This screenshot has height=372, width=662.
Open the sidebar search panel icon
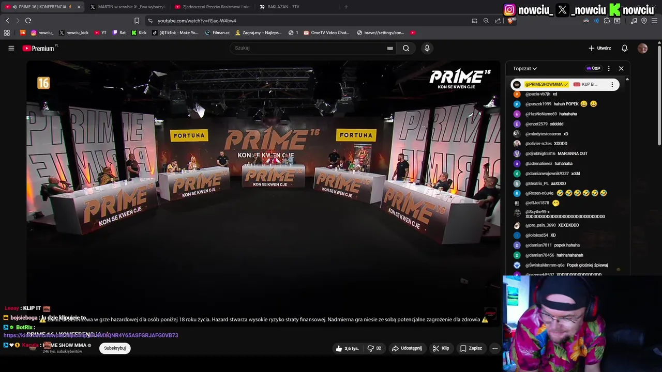(617, 21)
